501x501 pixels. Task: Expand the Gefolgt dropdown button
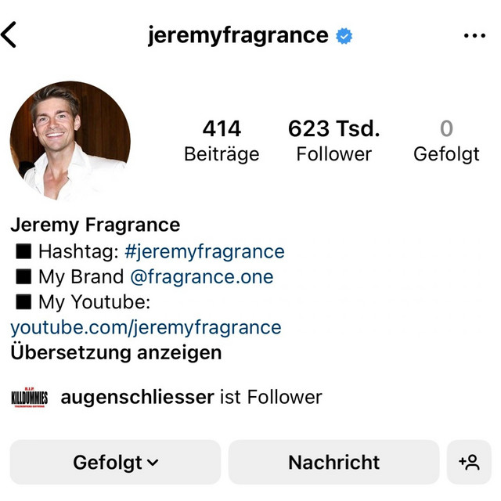115,463
